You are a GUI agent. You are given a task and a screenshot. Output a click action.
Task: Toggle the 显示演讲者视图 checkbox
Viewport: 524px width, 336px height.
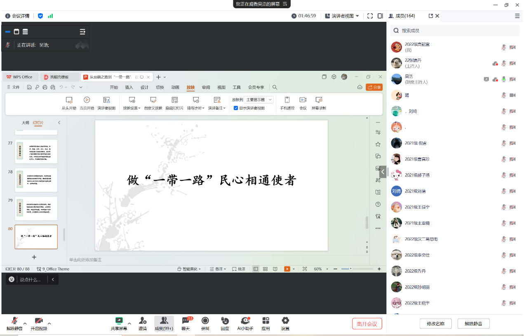tap(236, 108)
